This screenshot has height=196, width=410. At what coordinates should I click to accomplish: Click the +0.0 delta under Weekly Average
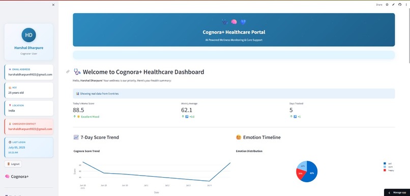[192, 117]
